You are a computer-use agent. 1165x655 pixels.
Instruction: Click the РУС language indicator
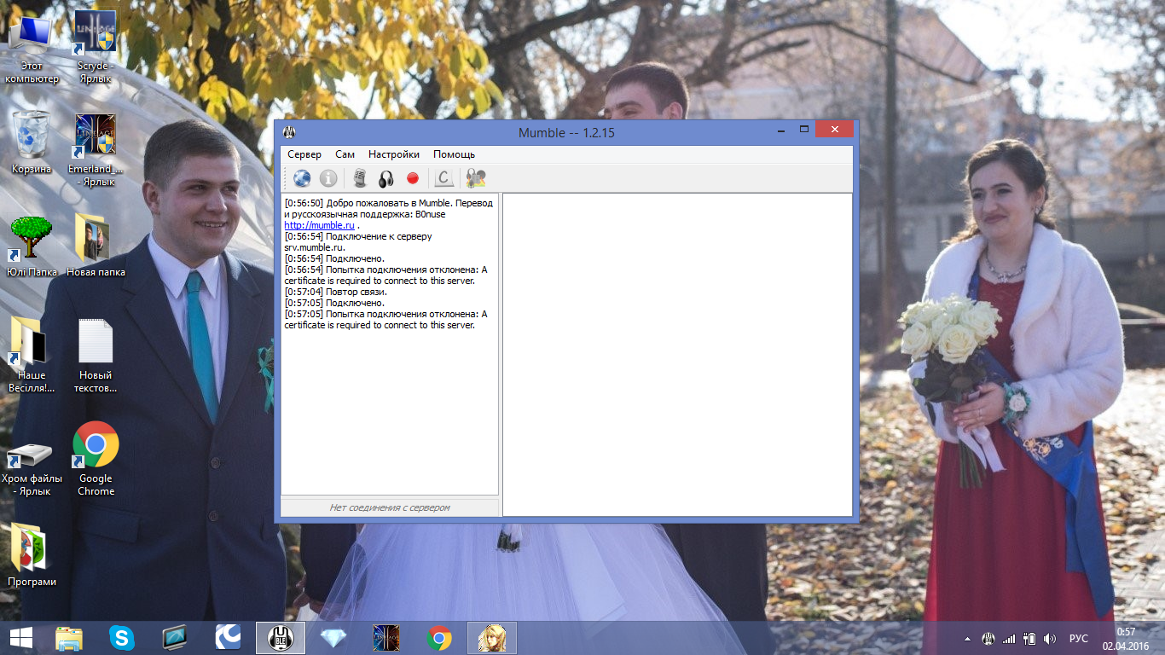coord(1079,639)
